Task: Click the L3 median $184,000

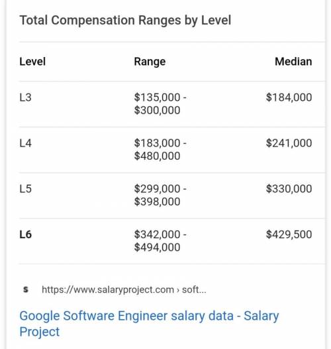Action: pyautogui.click(x=289, y=98)
